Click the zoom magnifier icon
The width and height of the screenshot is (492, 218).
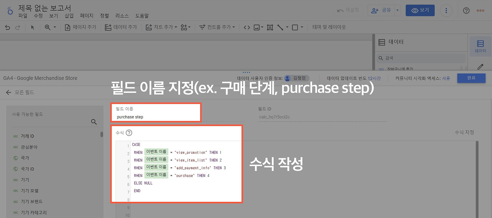[x=48, y=27]
